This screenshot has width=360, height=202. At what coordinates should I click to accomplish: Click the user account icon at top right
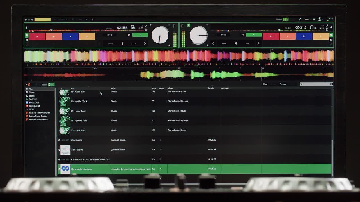click(319, 19)
